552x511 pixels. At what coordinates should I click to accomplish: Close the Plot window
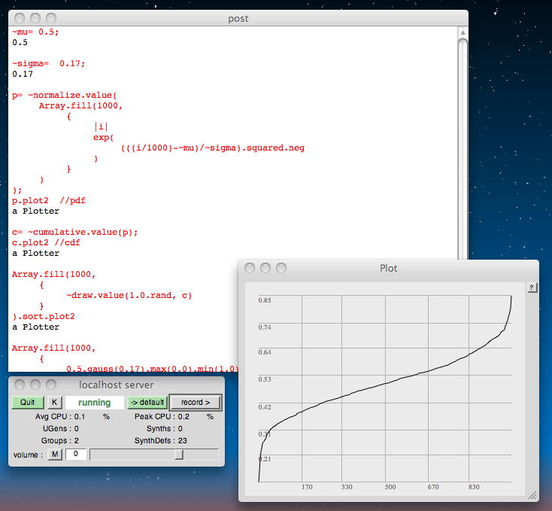tap(251, 268)
